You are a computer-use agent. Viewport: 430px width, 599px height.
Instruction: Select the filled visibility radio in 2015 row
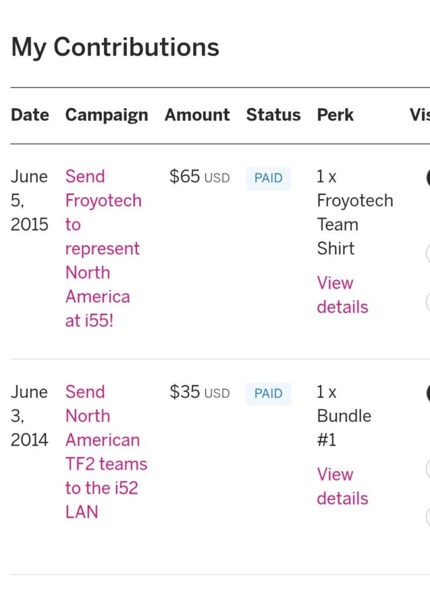[428, 177]
